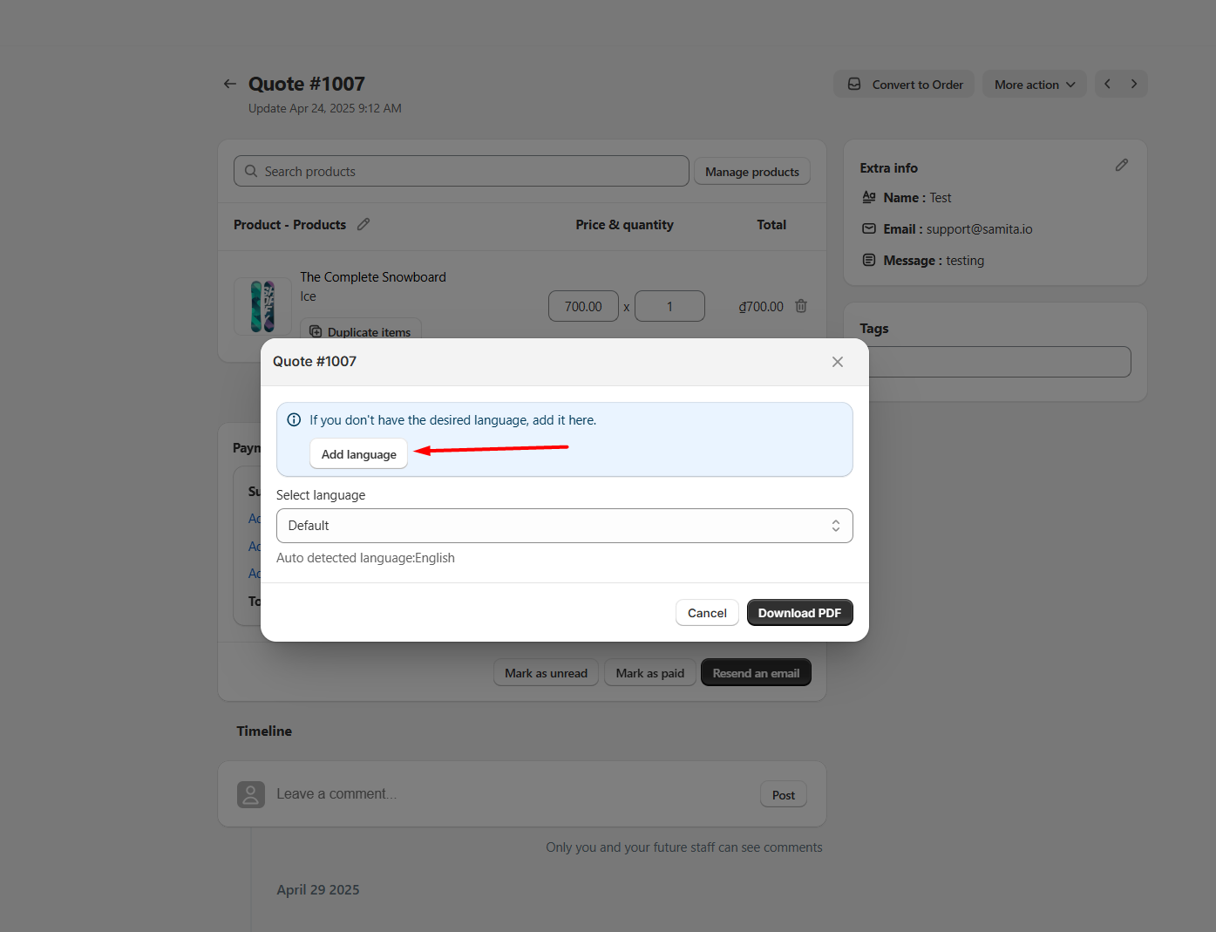The width and height of the screenshot is (1216, 932).
Task: Edit Product - Products title pencil icon
Action: [363, 224]
